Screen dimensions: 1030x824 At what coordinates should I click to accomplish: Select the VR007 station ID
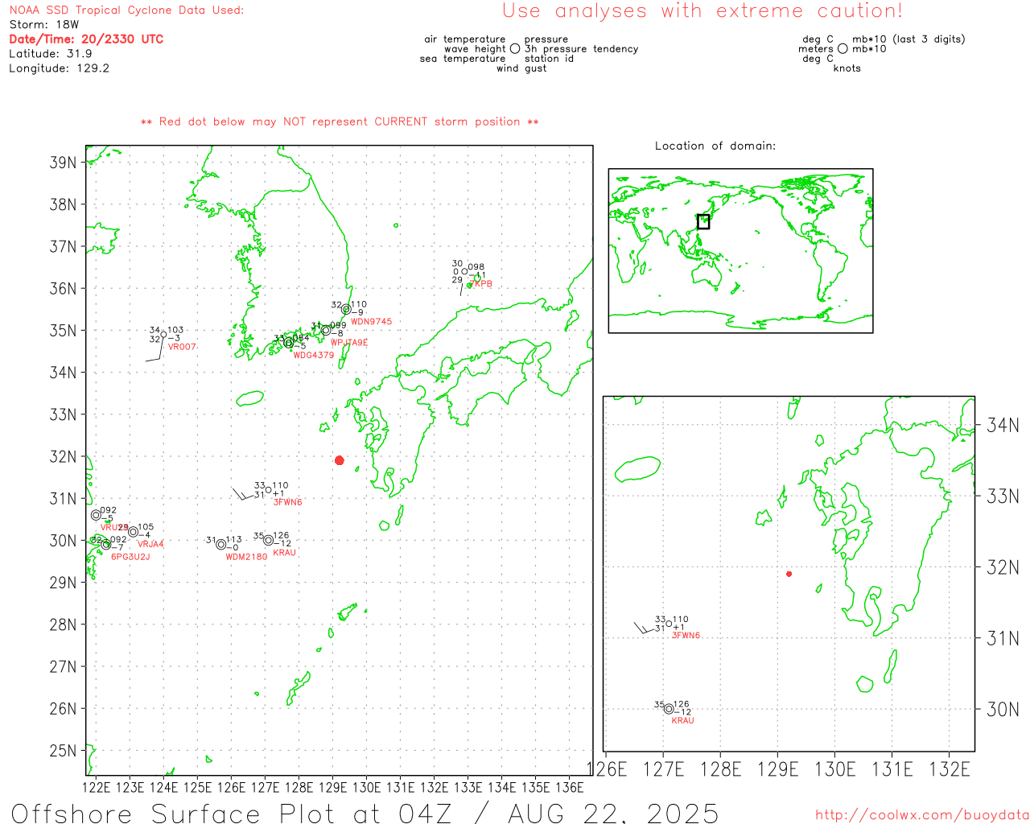point(182,347)
